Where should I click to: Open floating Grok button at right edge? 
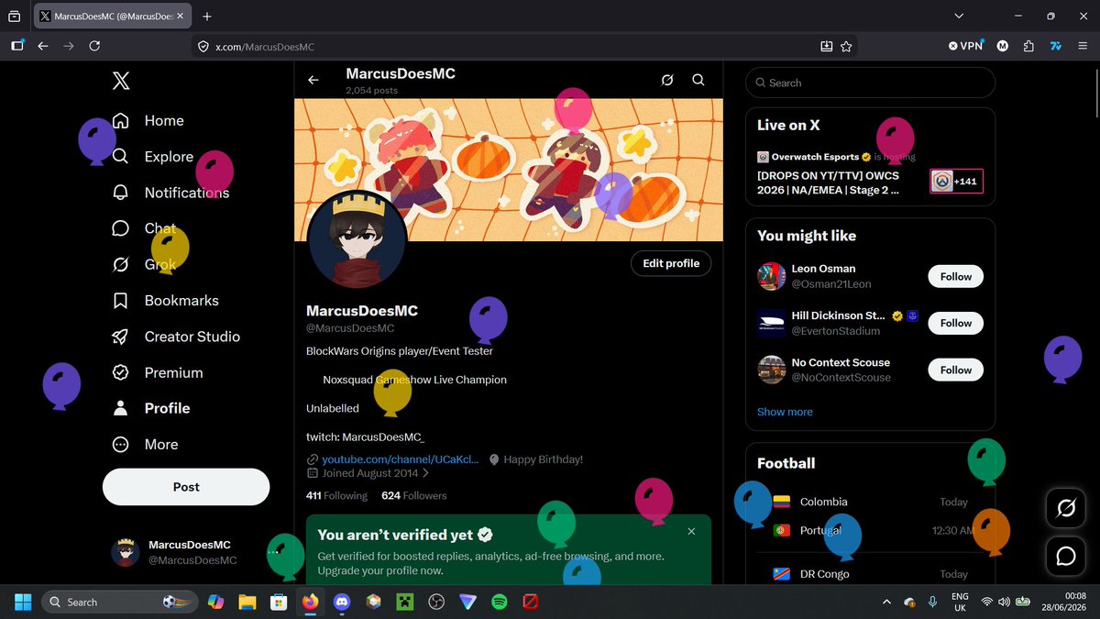(1066, 507)
